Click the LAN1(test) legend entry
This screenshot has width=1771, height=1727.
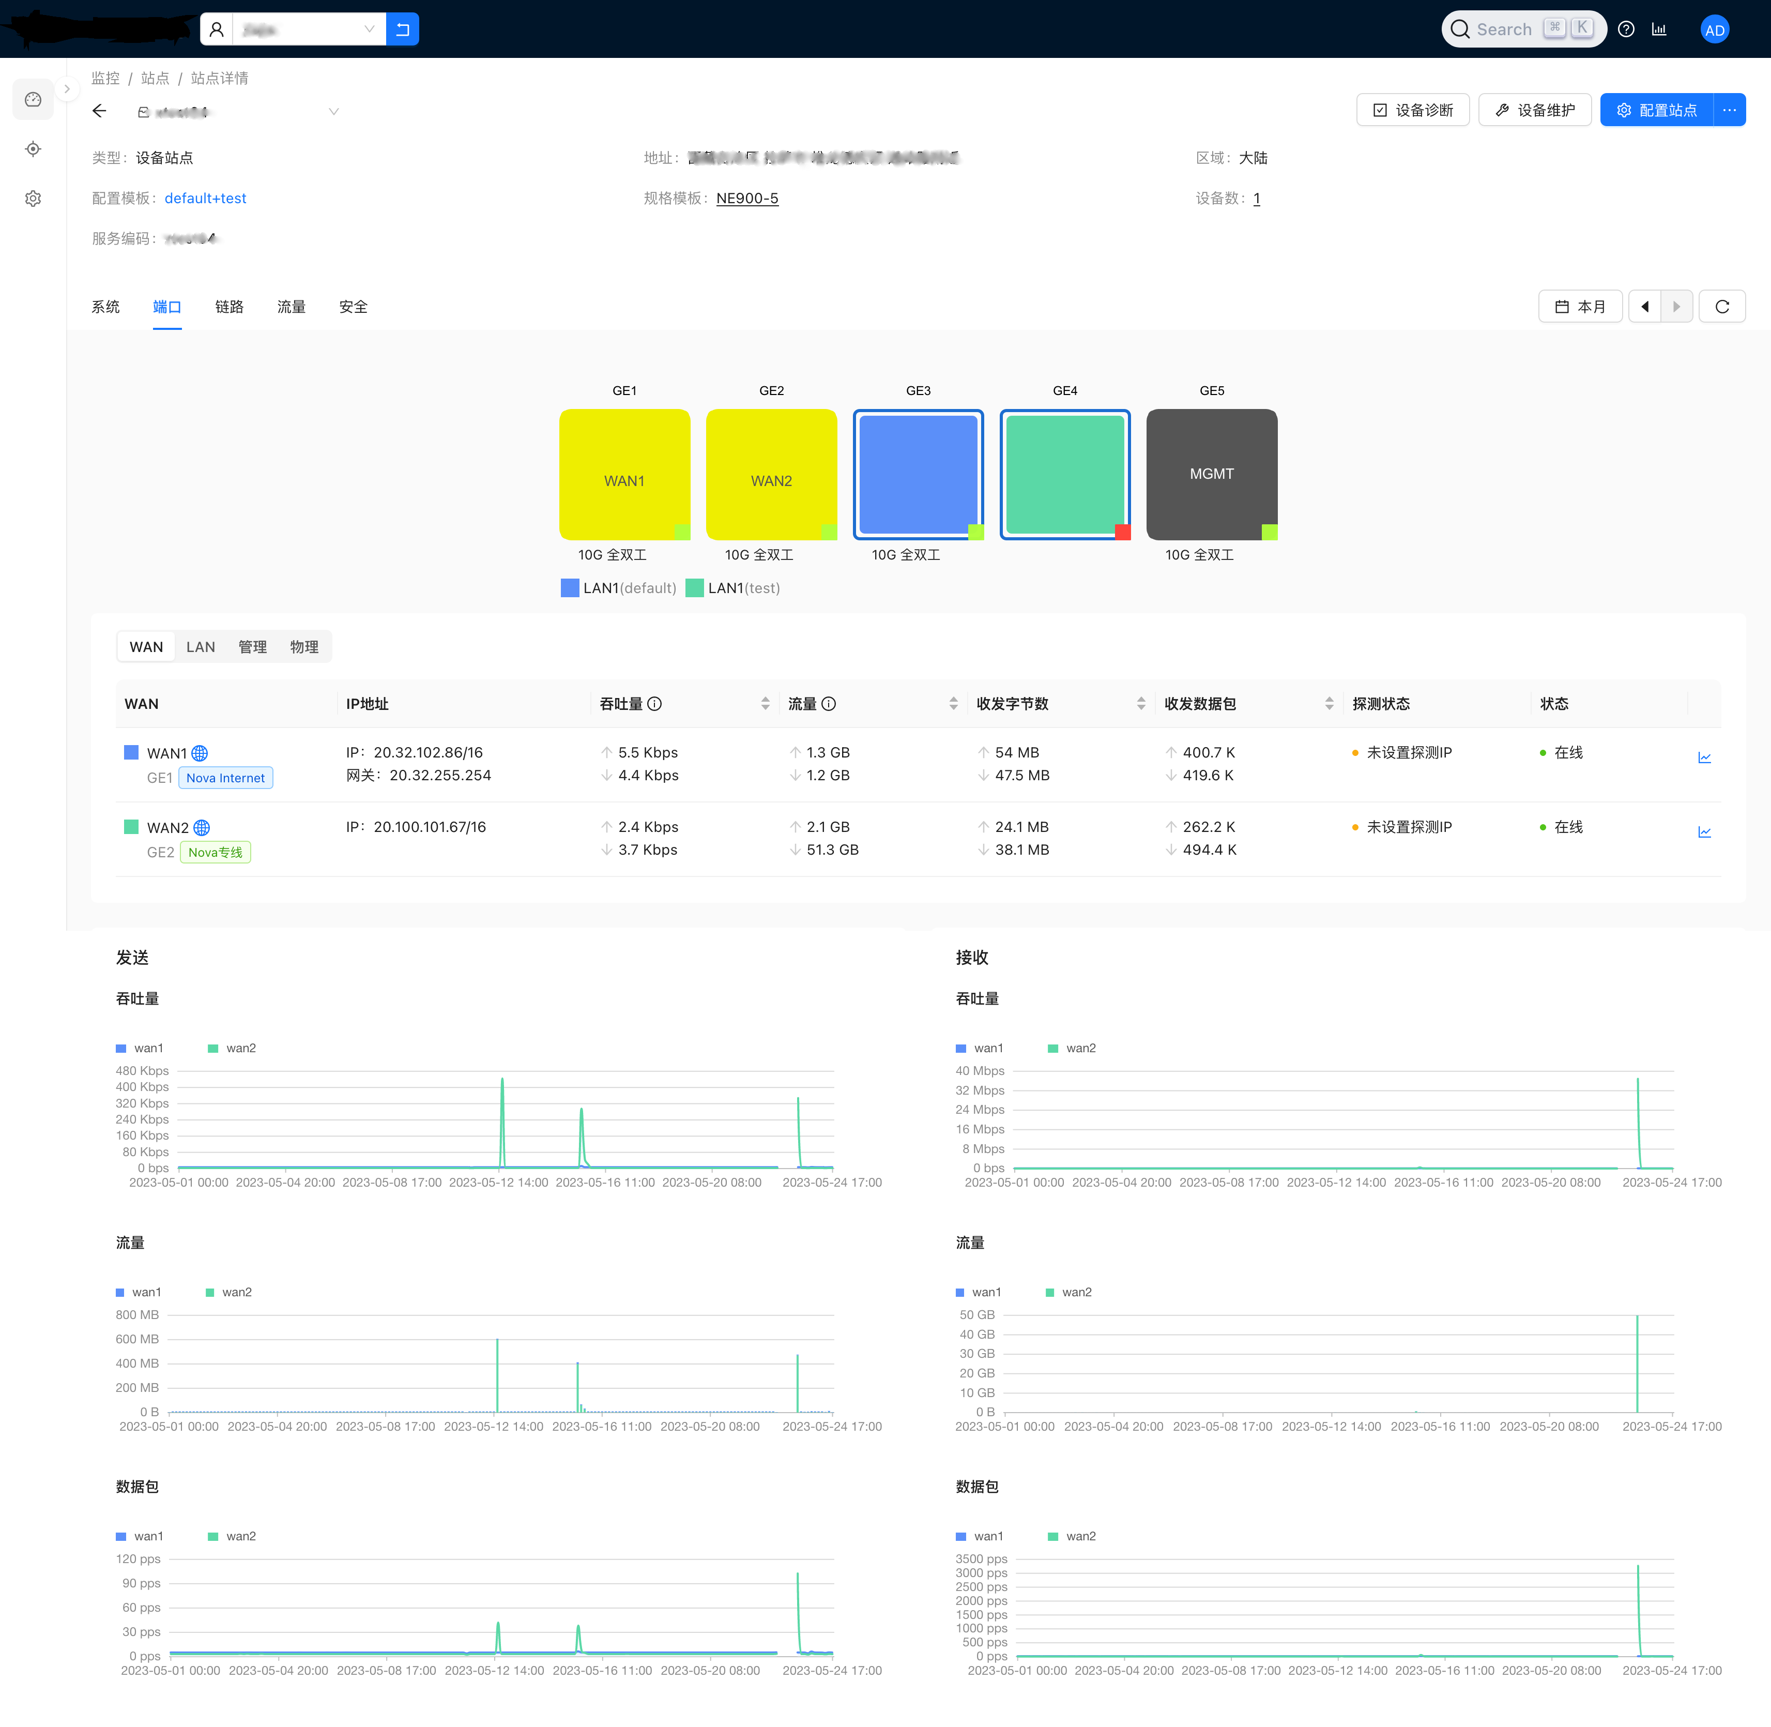point(732,588)
